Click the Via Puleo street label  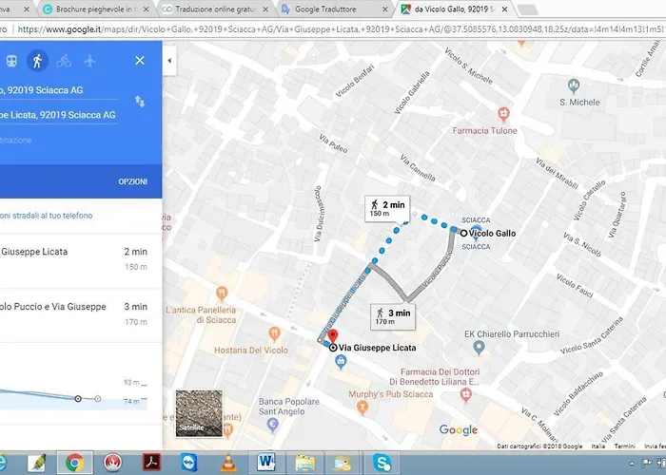click(x=333, y=143)
